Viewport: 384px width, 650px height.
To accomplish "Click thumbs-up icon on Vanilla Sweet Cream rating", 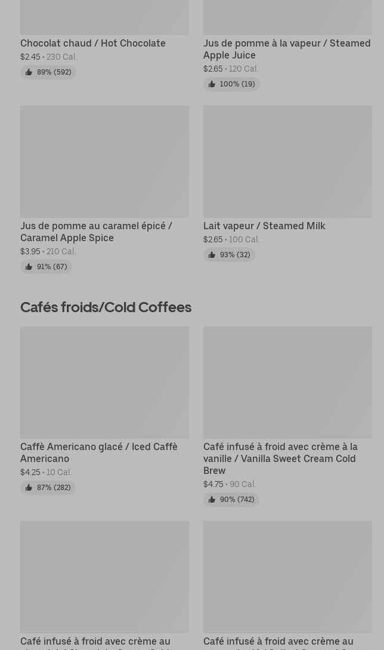I will coord(212,500).
